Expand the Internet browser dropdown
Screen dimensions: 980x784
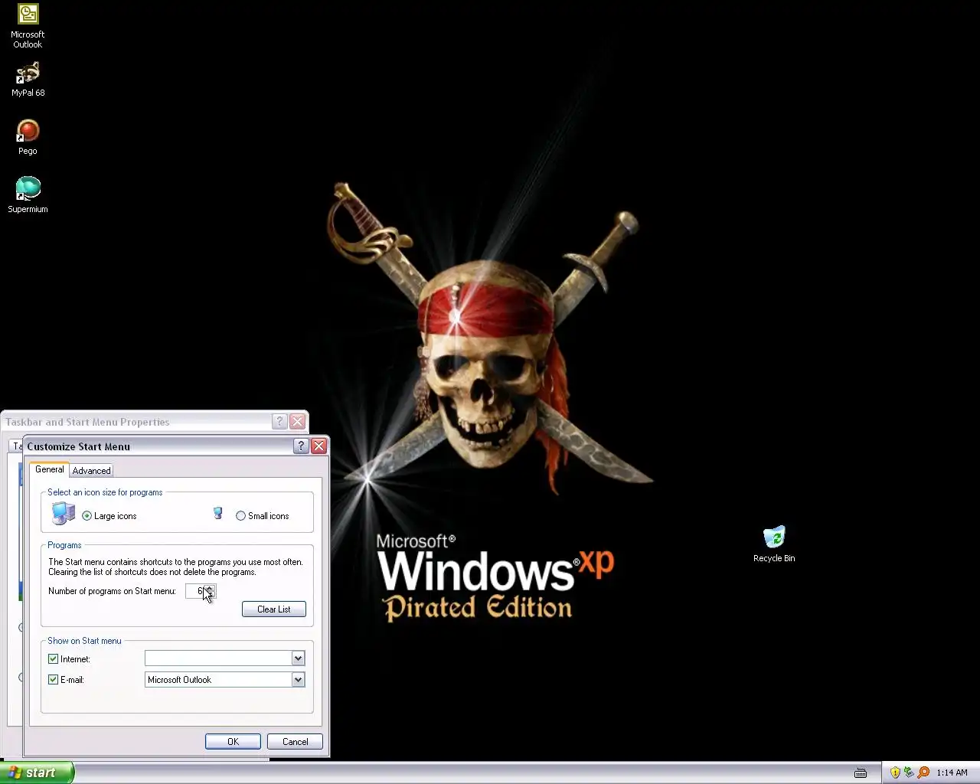[298, 658]
